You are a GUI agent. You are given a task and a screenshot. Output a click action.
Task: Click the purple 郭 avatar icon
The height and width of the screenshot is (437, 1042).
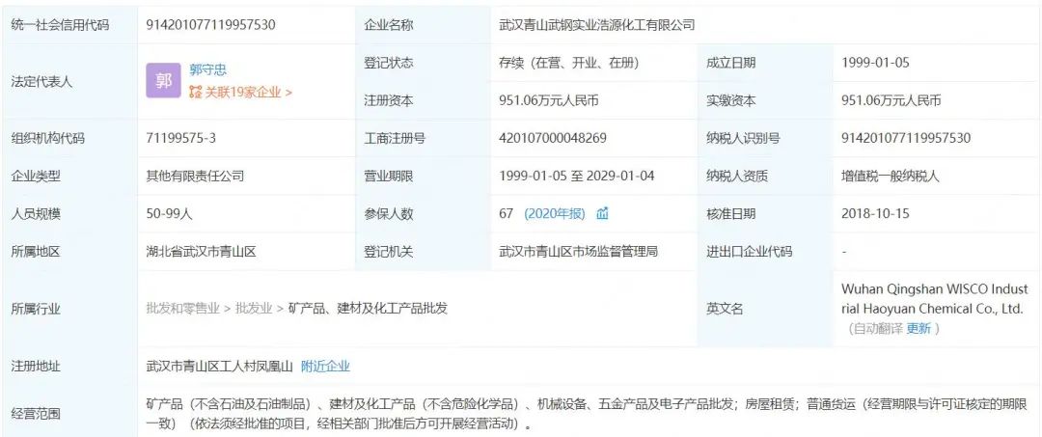tap(163, 81)
